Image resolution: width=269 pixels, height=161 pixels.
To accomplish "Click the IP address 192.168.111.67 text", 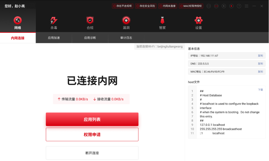I will [209, 56].
